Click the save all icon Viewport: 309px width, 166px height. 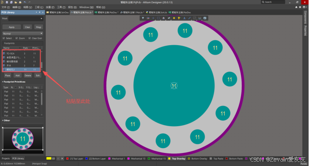point(11,2)
